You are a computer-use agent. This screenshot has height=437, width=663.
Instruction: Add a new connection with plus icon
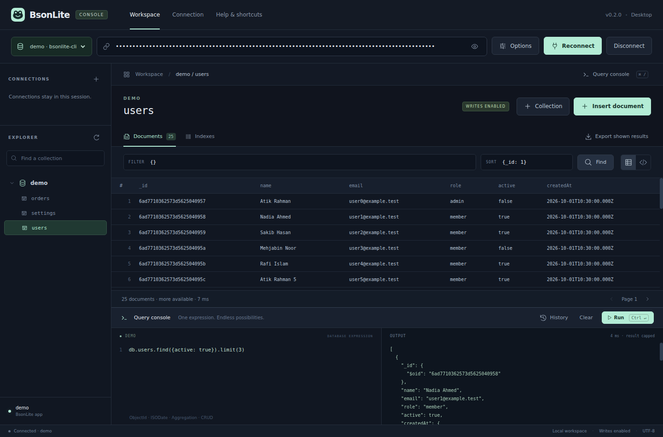96,79
